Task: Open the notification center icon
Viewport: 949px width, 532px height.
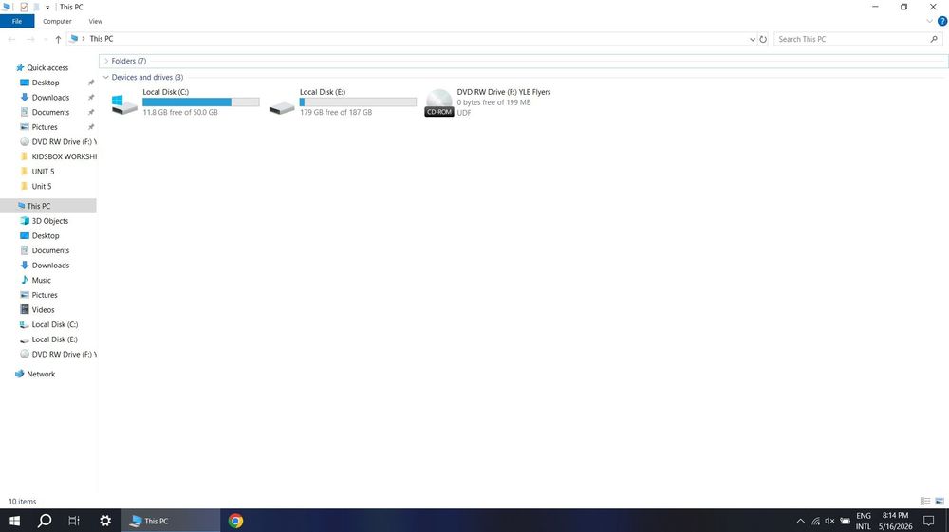Action: [x=929, y=522]
